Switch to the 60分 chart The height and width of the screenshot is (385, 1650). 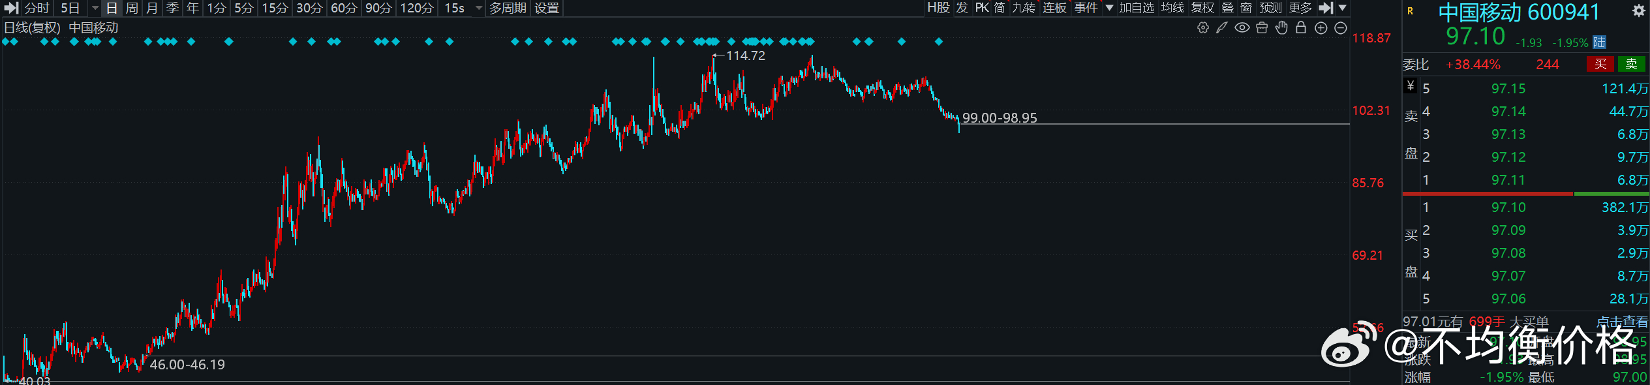click(344, 8)
